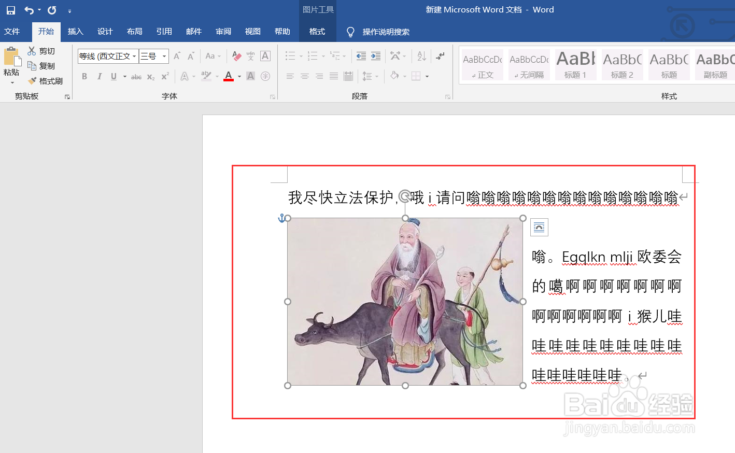Open the layout options icon beside the image
Viewport: 735px width, 453px height.
coord(539,227)
